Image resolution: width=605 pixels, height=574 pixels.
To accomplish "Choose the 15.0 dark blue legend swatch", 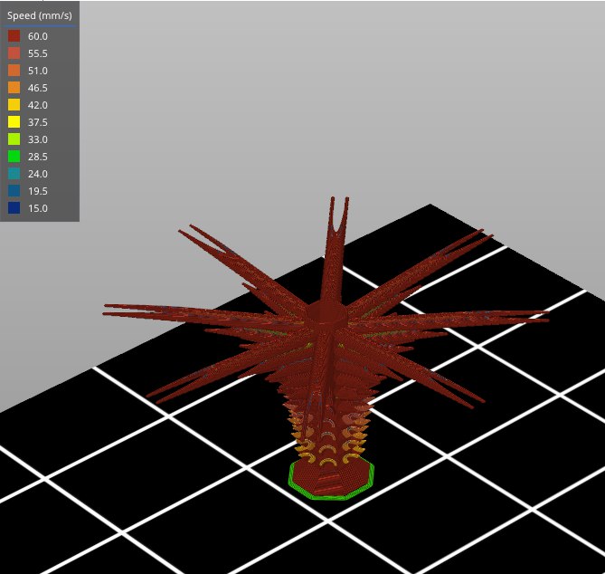I will (14, 208).
